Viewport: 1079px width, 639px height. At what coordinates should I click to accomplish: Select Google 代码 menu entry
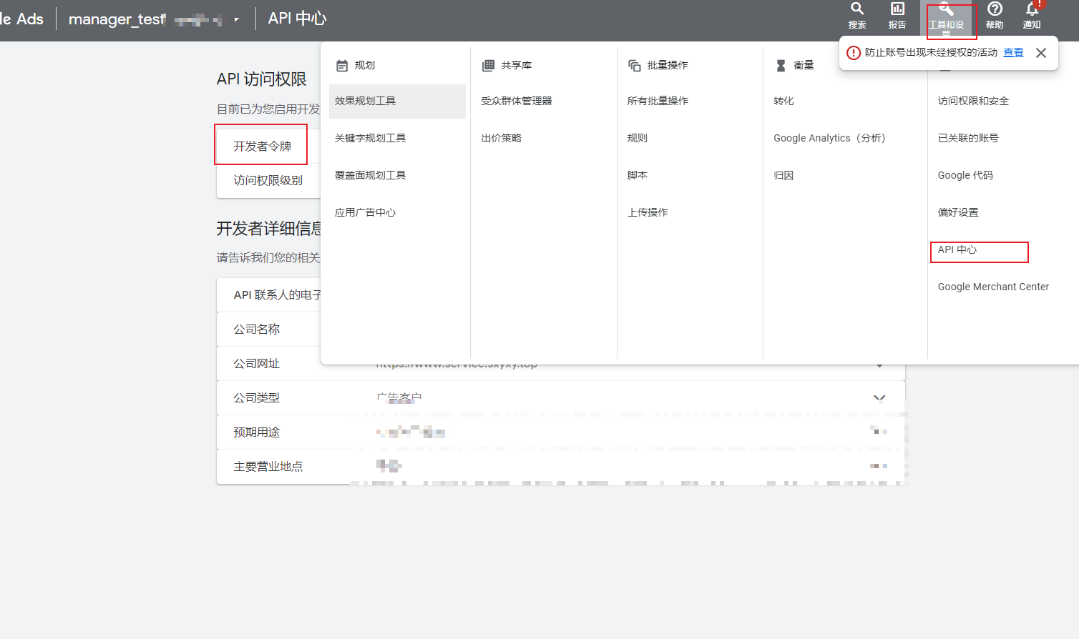click(965, 175)
